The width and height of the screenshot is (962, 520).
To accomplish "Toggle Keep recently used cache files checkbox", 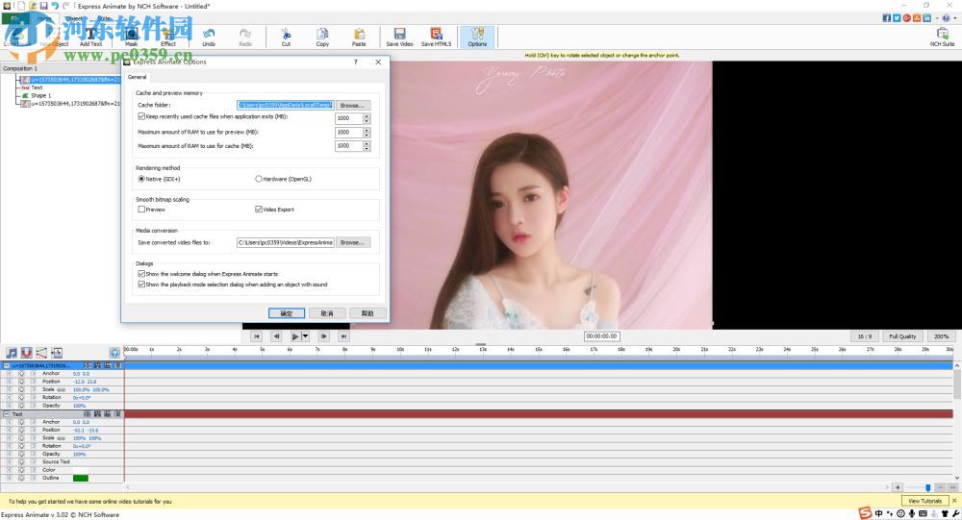I will point(141,116).
